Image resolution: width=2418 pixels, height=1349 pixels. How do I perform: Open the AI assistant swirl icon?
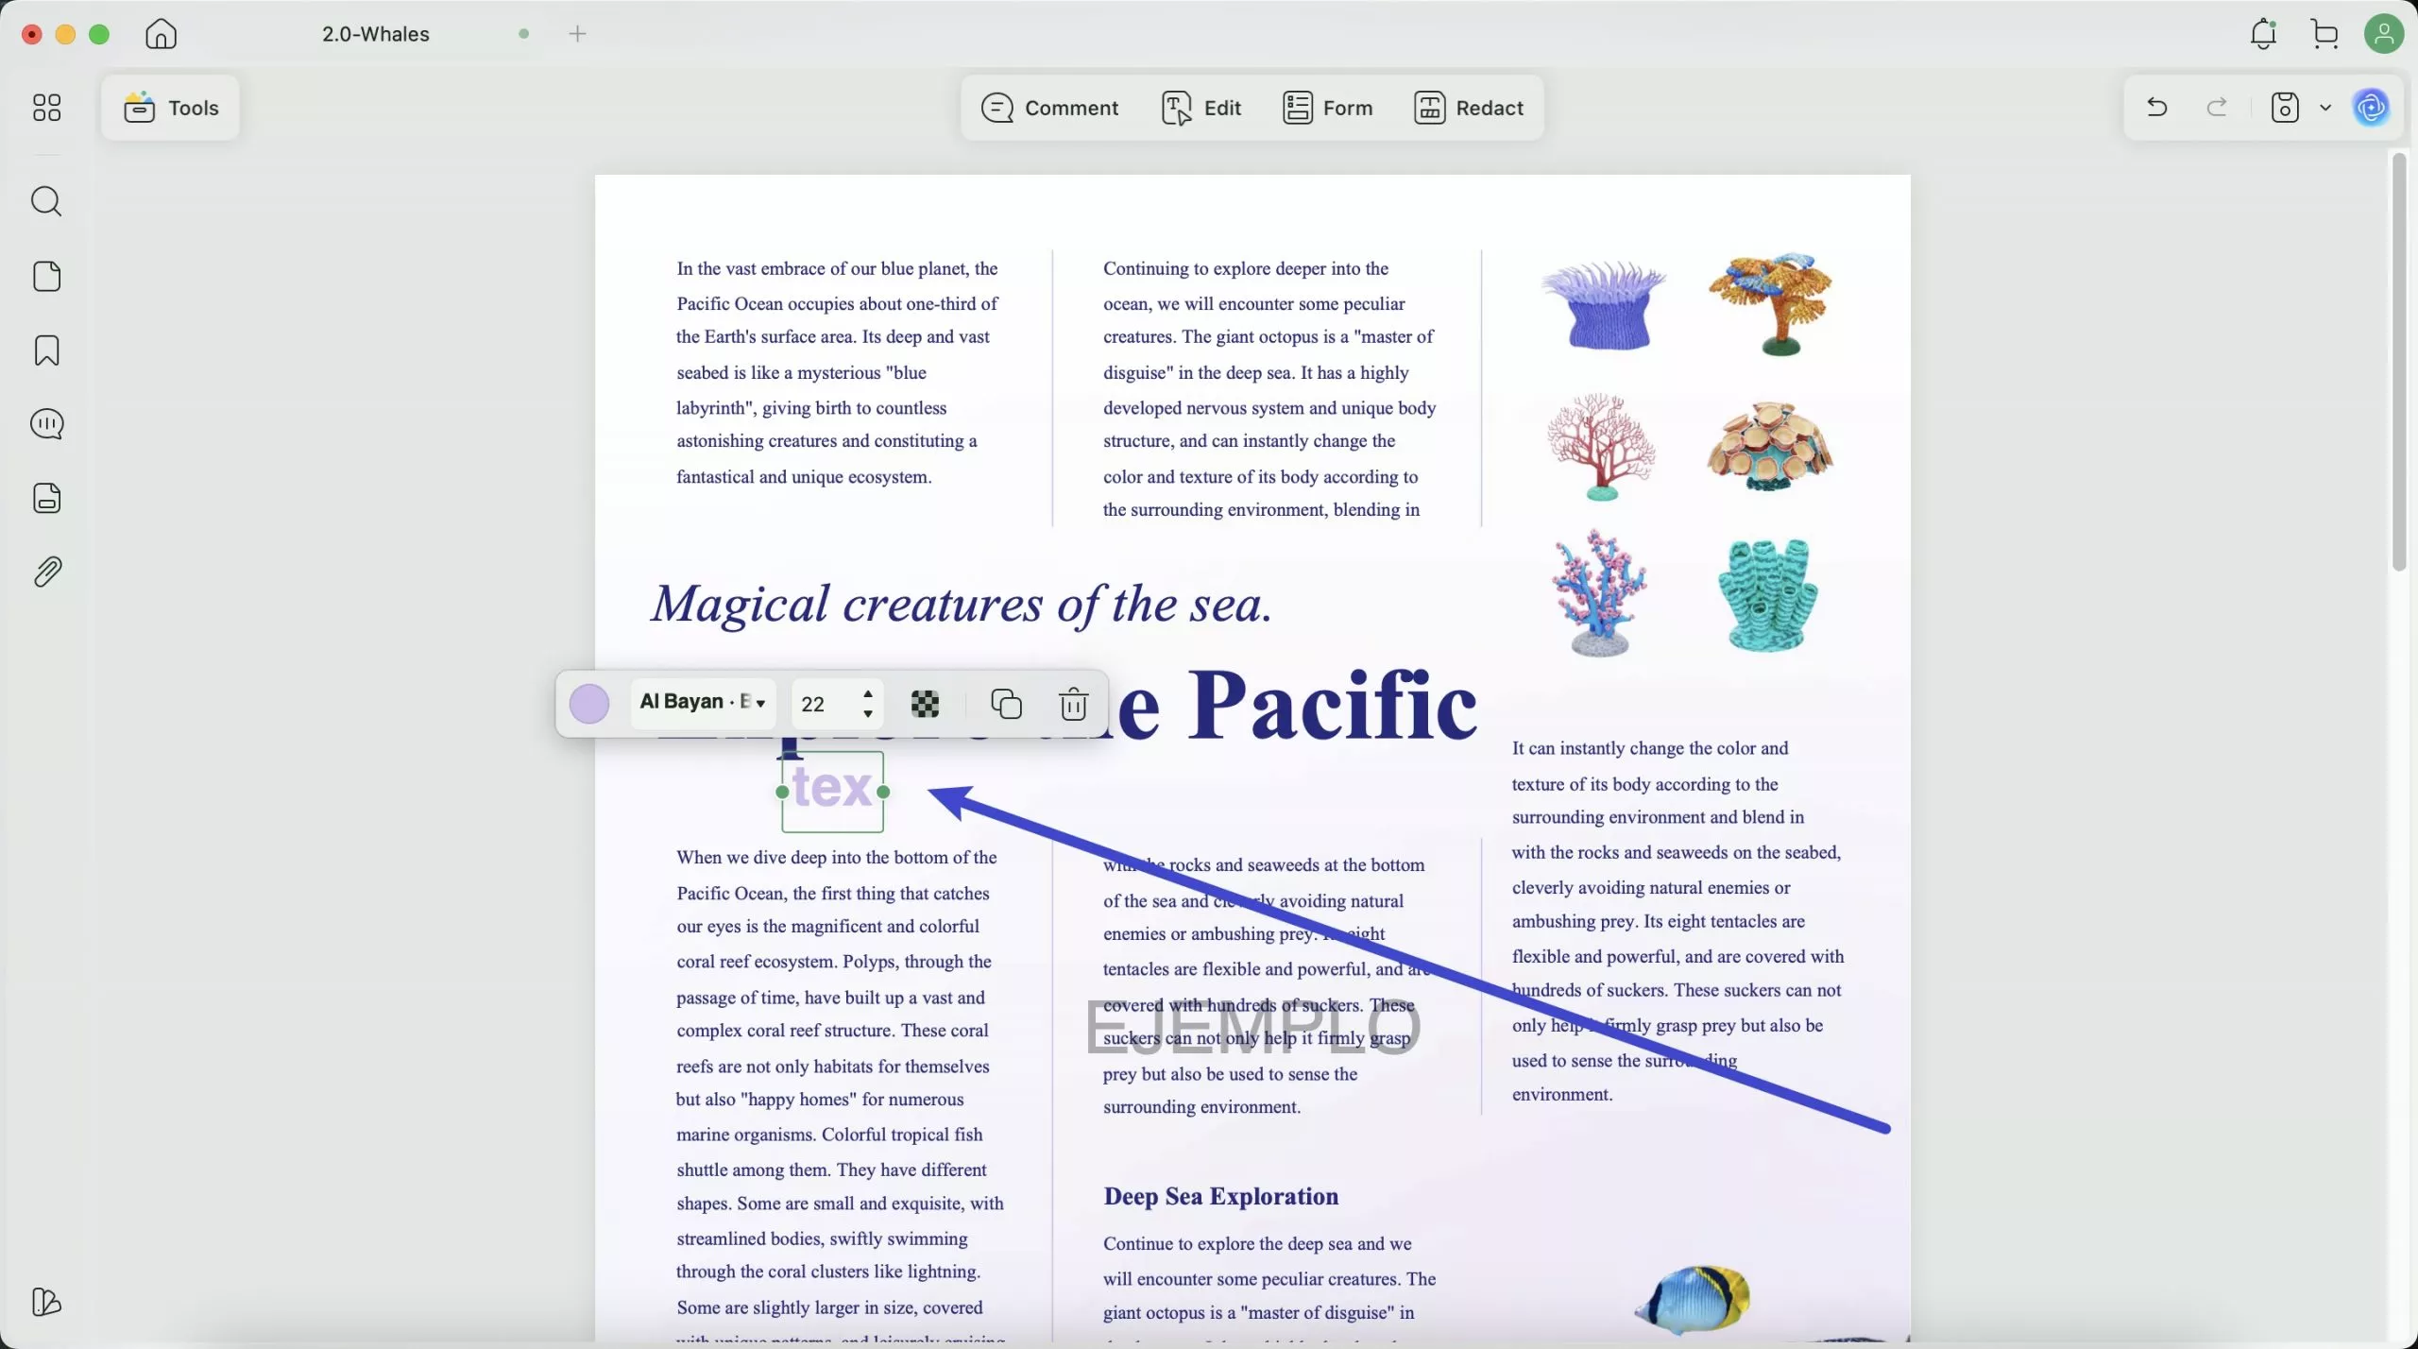point(2373,108)
